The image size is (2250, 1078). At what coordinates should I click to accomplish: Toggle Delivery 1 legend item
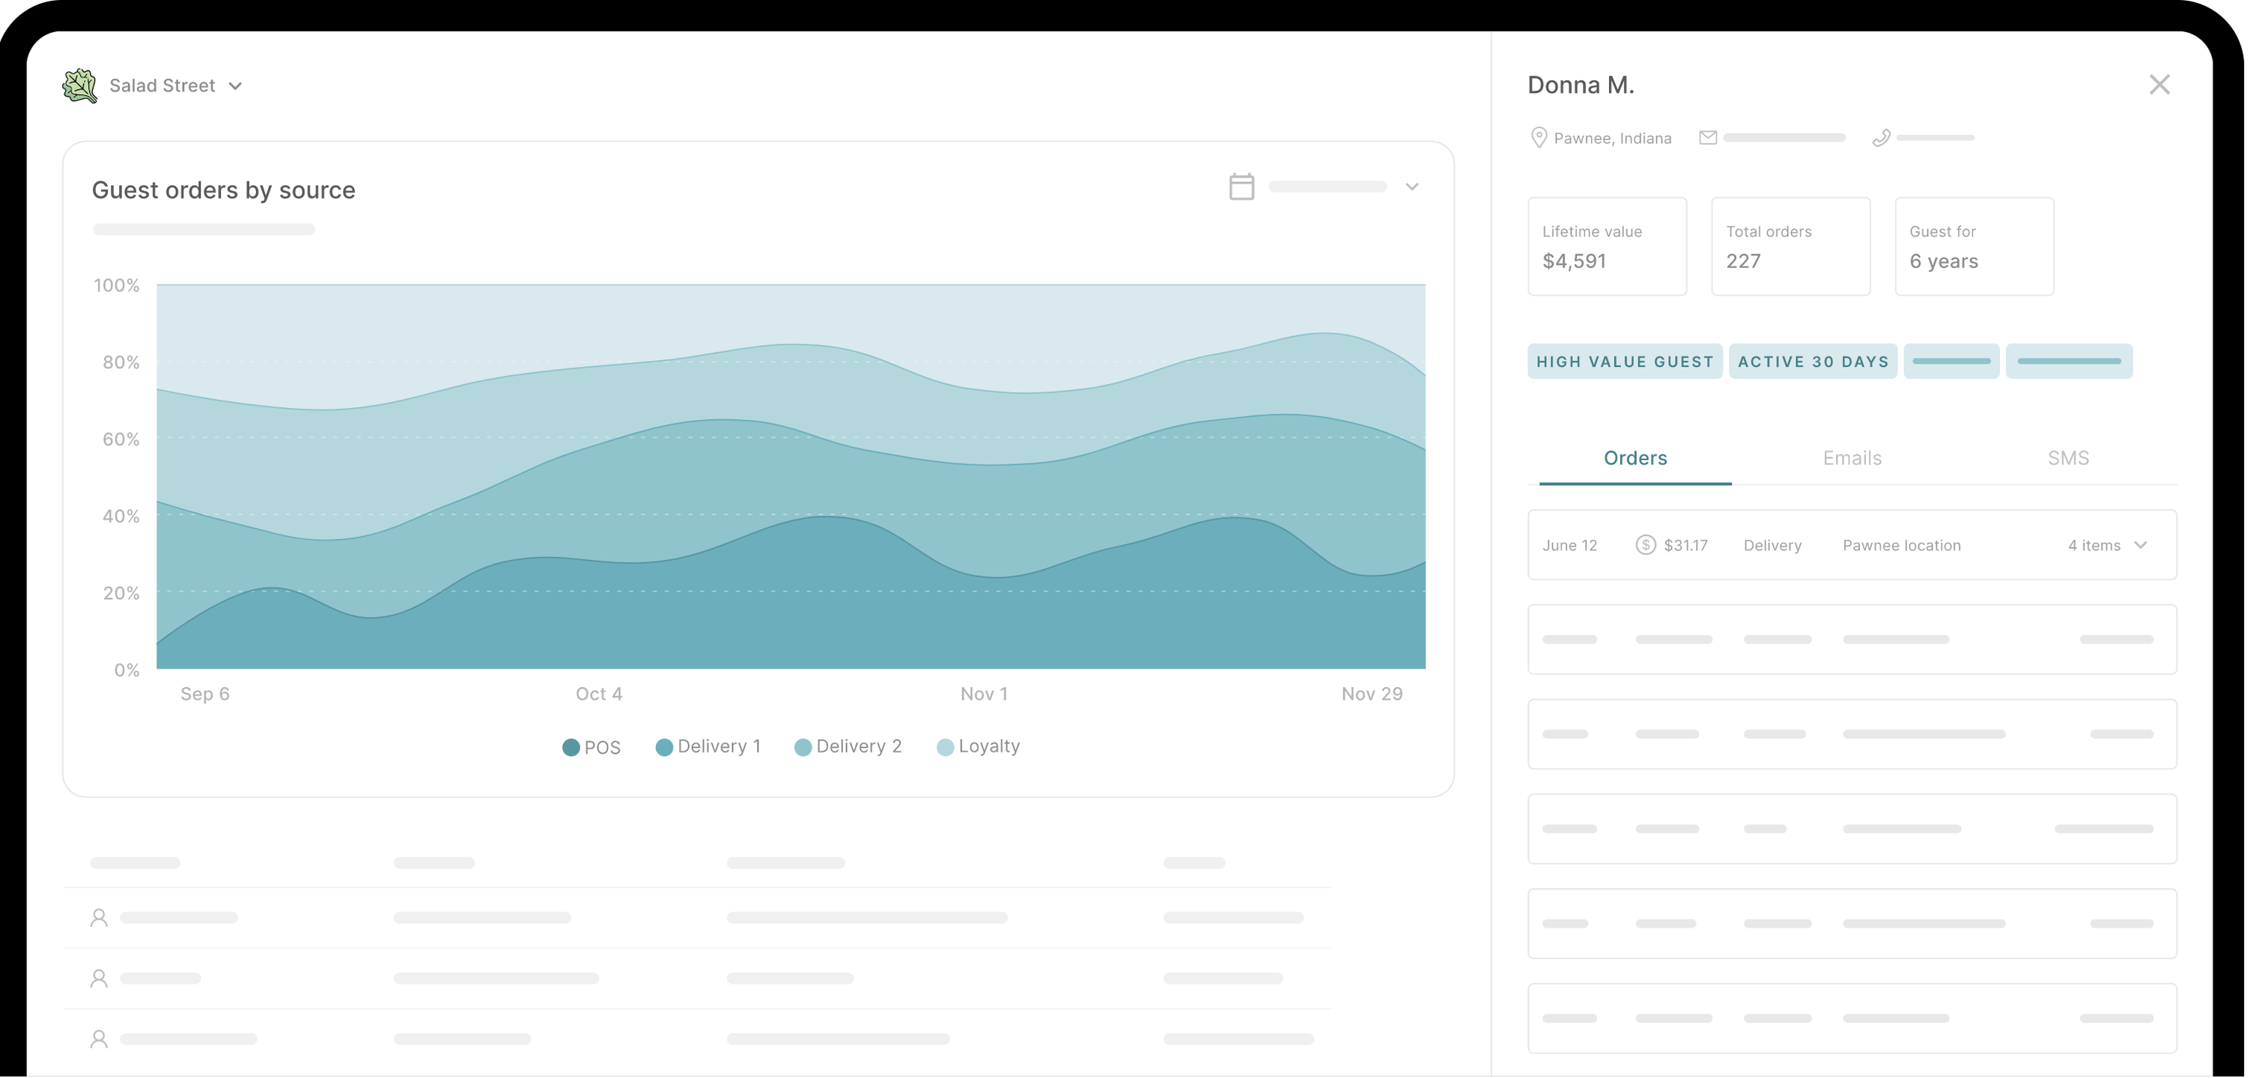tap(708, 746)
